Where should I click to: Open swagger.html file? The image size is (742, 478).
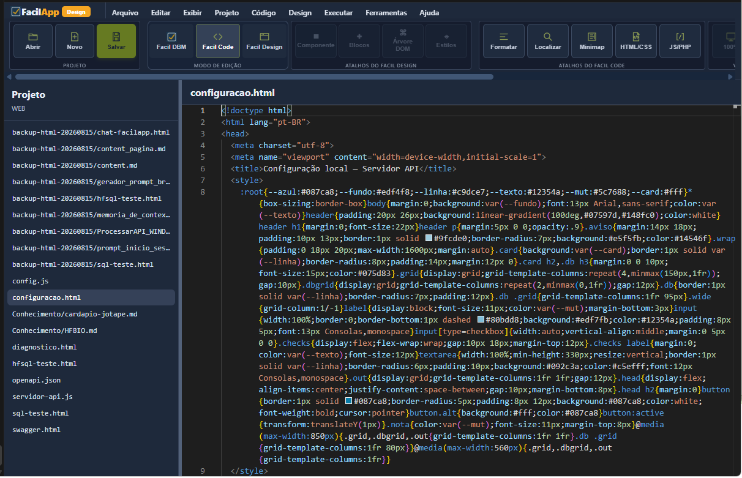point(91,430)
